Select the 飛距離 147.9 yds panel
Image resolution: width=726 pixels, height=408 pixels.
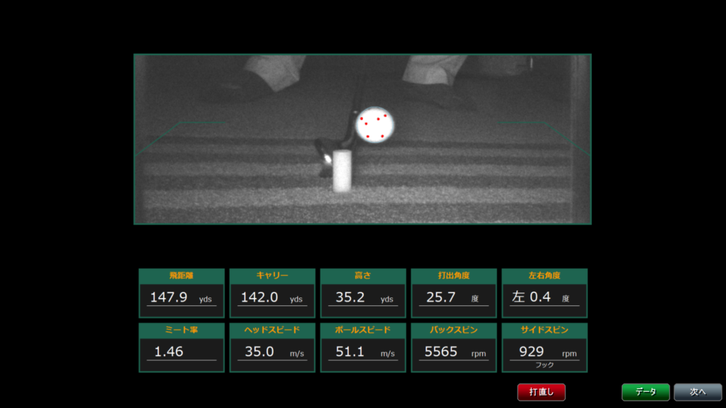181,293
